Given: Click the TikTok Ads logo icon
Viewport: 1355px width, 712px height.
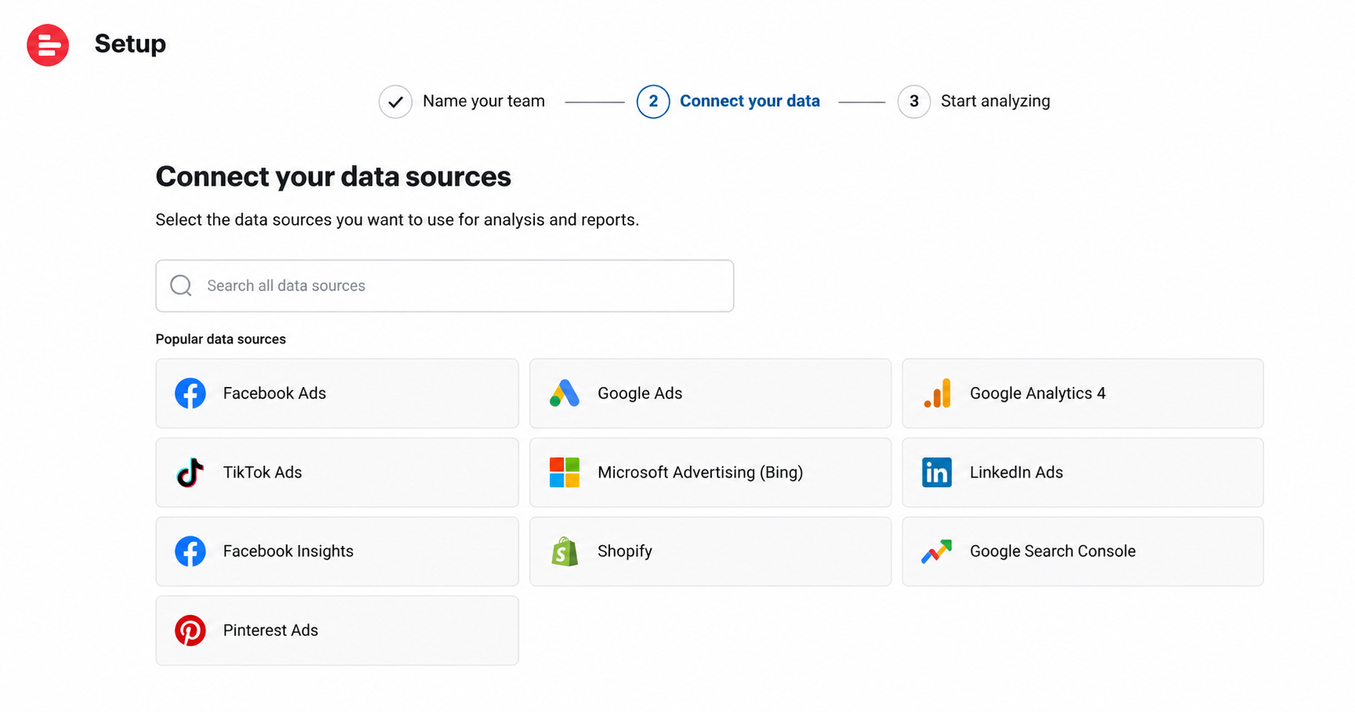Looking at the screenshot, I should coord(190,472).
